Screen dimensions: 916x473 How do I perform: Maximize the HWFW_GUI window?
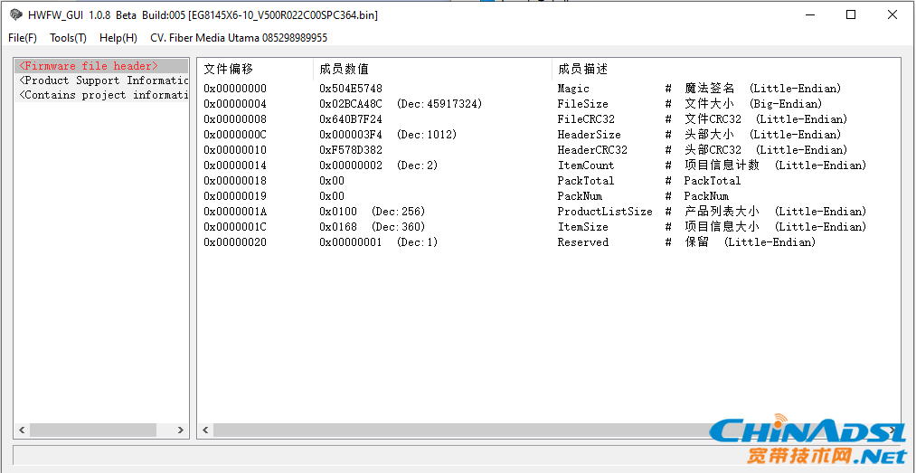(851, 14)
